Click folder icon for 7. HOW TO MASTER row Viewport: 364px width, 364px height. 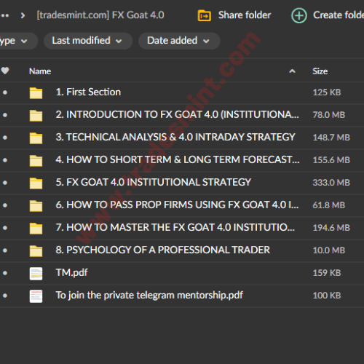pos(36,228)
